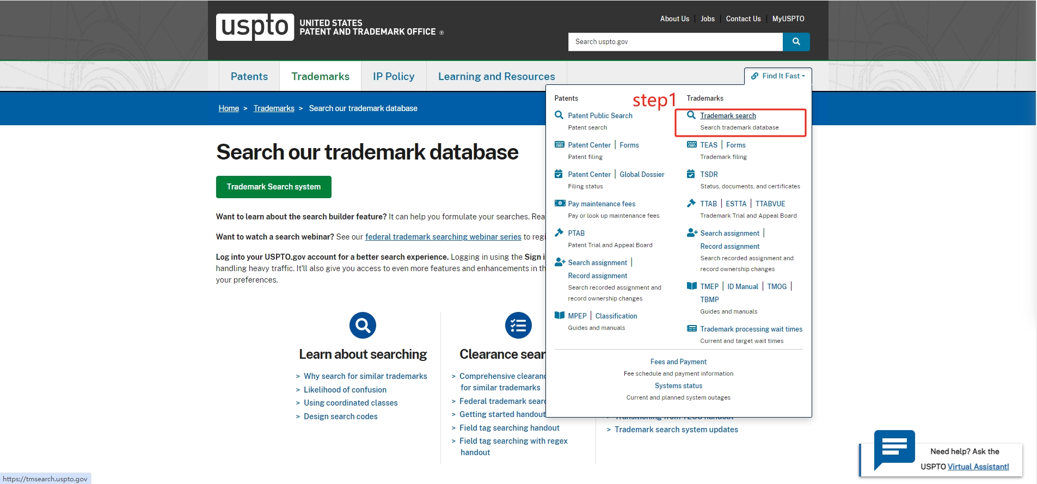Click the Pay maintenance fees link
This screenshot has width=1037, height=484.
[x=602, y=204]
